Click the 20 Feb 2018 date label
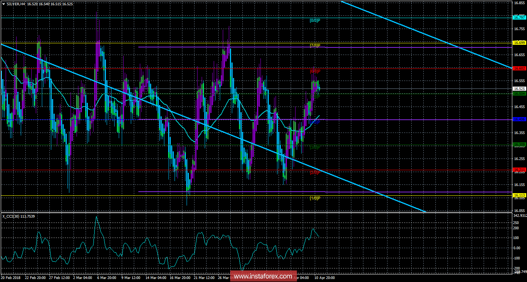This screenshot has height=282, width=527. 11,277
